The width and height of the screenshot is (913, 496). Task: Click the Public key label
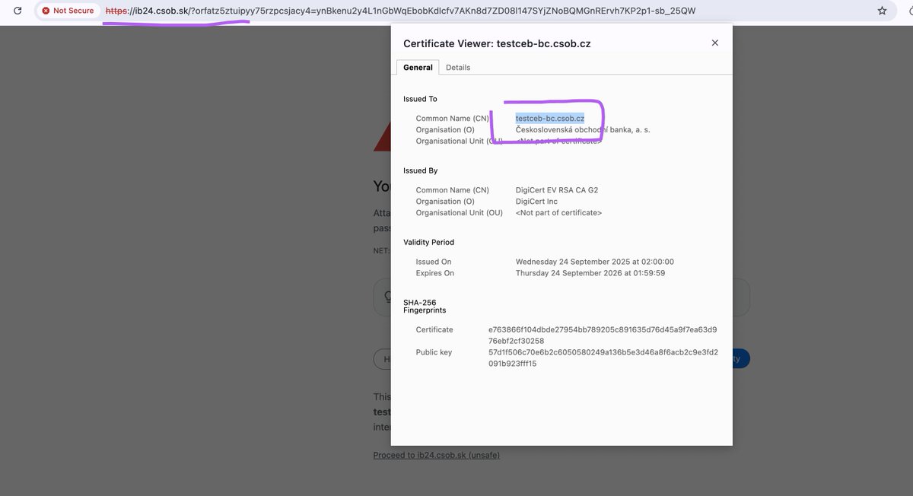click(434, 352)
